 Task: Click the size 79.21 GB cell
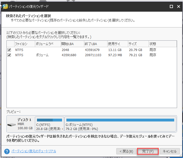pos(135,55)
